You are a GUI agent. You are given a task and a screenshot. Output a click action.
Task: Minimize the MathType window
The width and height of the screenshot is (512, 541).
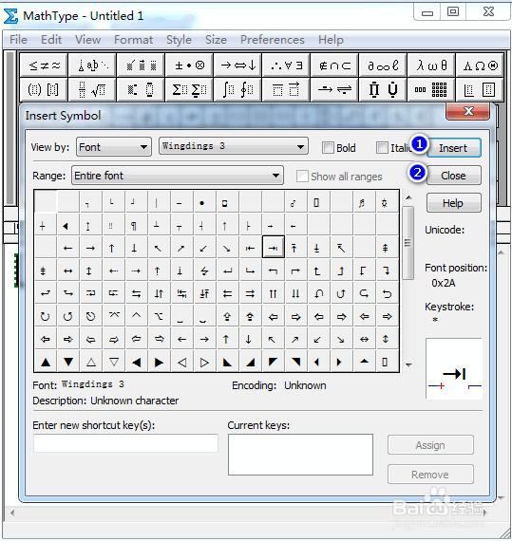[x=427, y=13]
